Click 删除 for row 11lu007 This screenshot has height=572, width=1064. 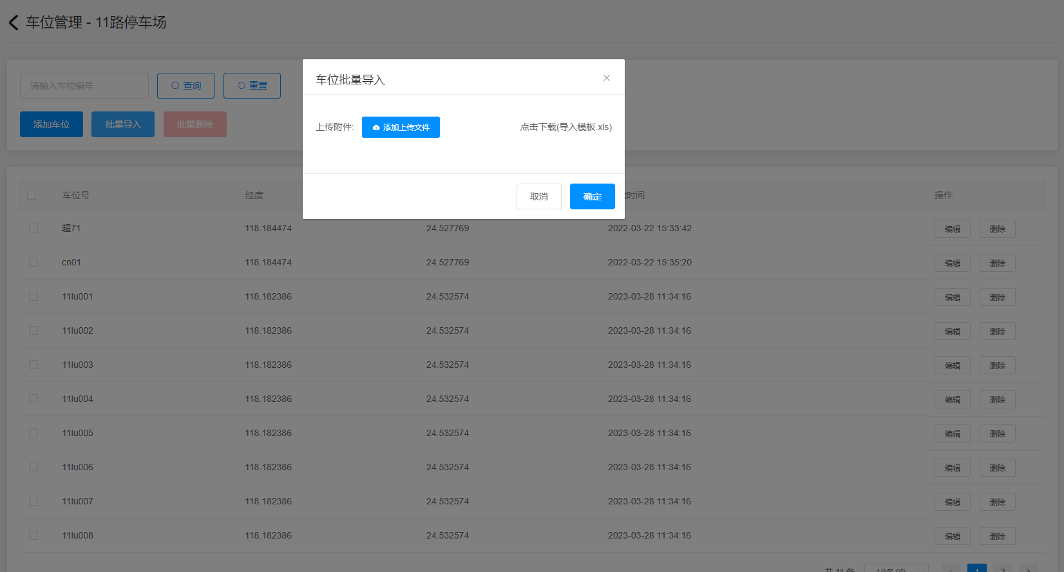tap(997, 502)
